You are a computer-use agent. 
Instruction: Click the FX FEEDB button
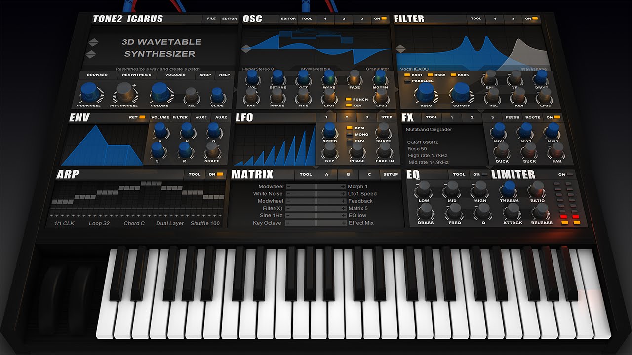pyautogui.click(x=512, y=117)
